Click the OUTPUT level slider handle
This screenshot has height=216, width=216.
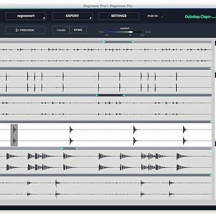coord(131,32)
